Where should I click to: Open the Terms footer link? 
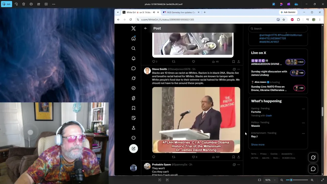254,154
